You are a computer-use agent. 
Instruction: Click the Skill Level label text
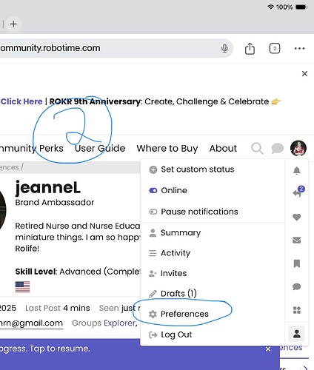click(x=36, y=272)
